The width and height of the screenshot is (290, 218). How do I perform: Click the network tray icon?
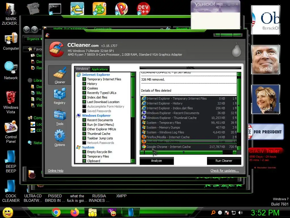pos(234,213)
